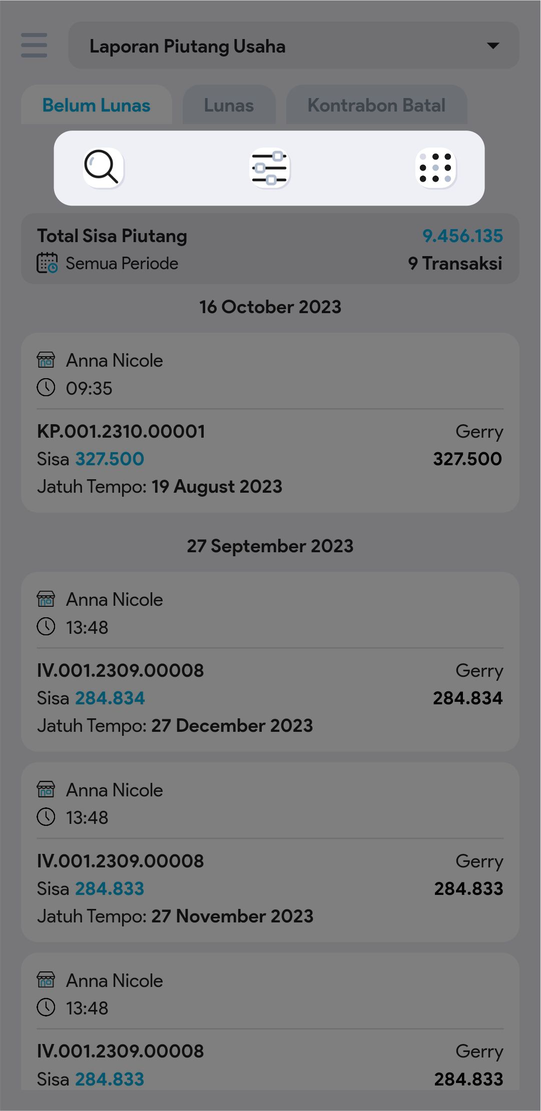Viewport: 541px width, 1111px height.
Task: Click clock icon in November due card
Action: 46,817
